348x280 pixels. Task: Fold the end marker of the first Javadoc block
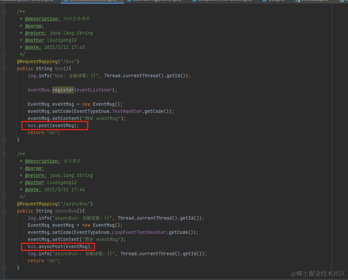pyautogui.click(x=4, y=55)
